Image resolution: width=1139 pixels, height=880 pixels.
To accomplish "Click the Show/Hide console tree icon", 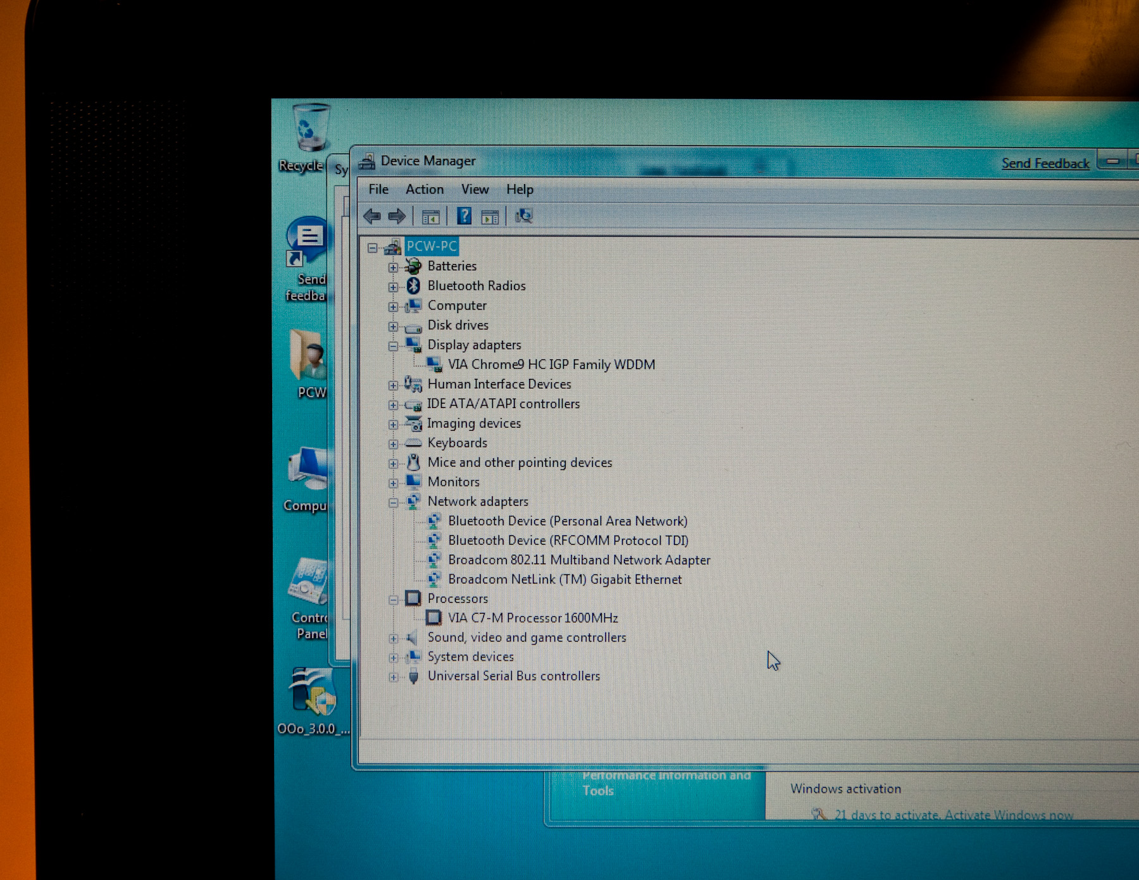I will (430, 217).
